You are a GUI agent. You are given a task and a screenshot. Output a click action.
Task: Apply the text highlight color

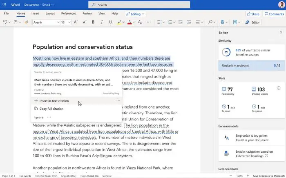point(119,22)
